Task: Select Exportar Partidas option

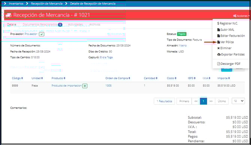Action: (231, 54)
